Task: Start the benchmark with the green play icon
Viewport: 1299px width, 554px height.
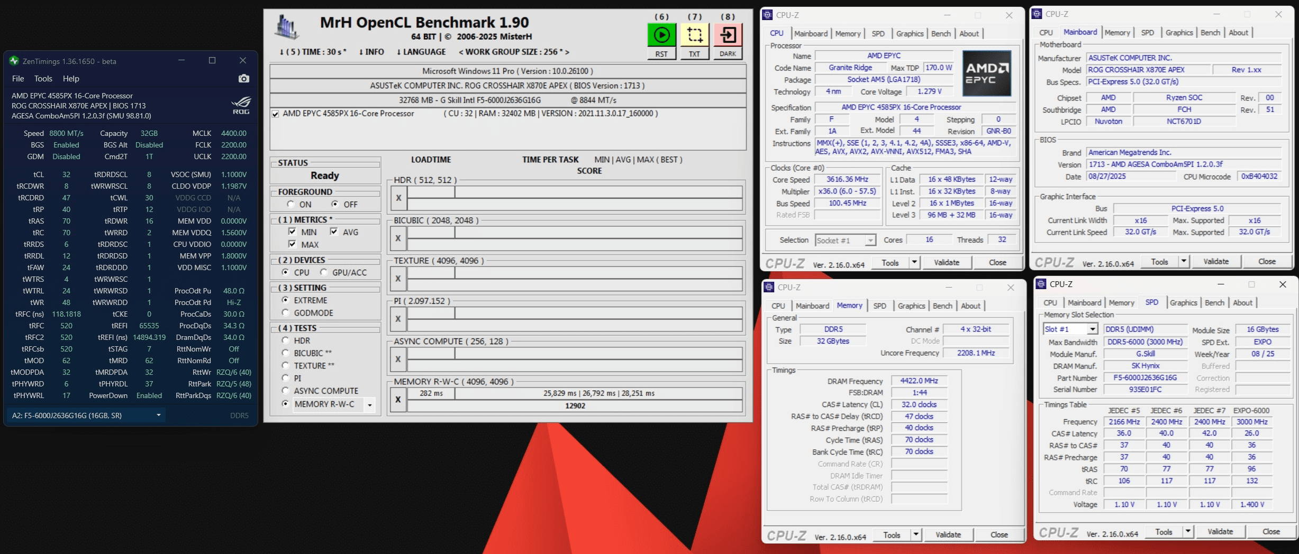Action: (661, 35)
